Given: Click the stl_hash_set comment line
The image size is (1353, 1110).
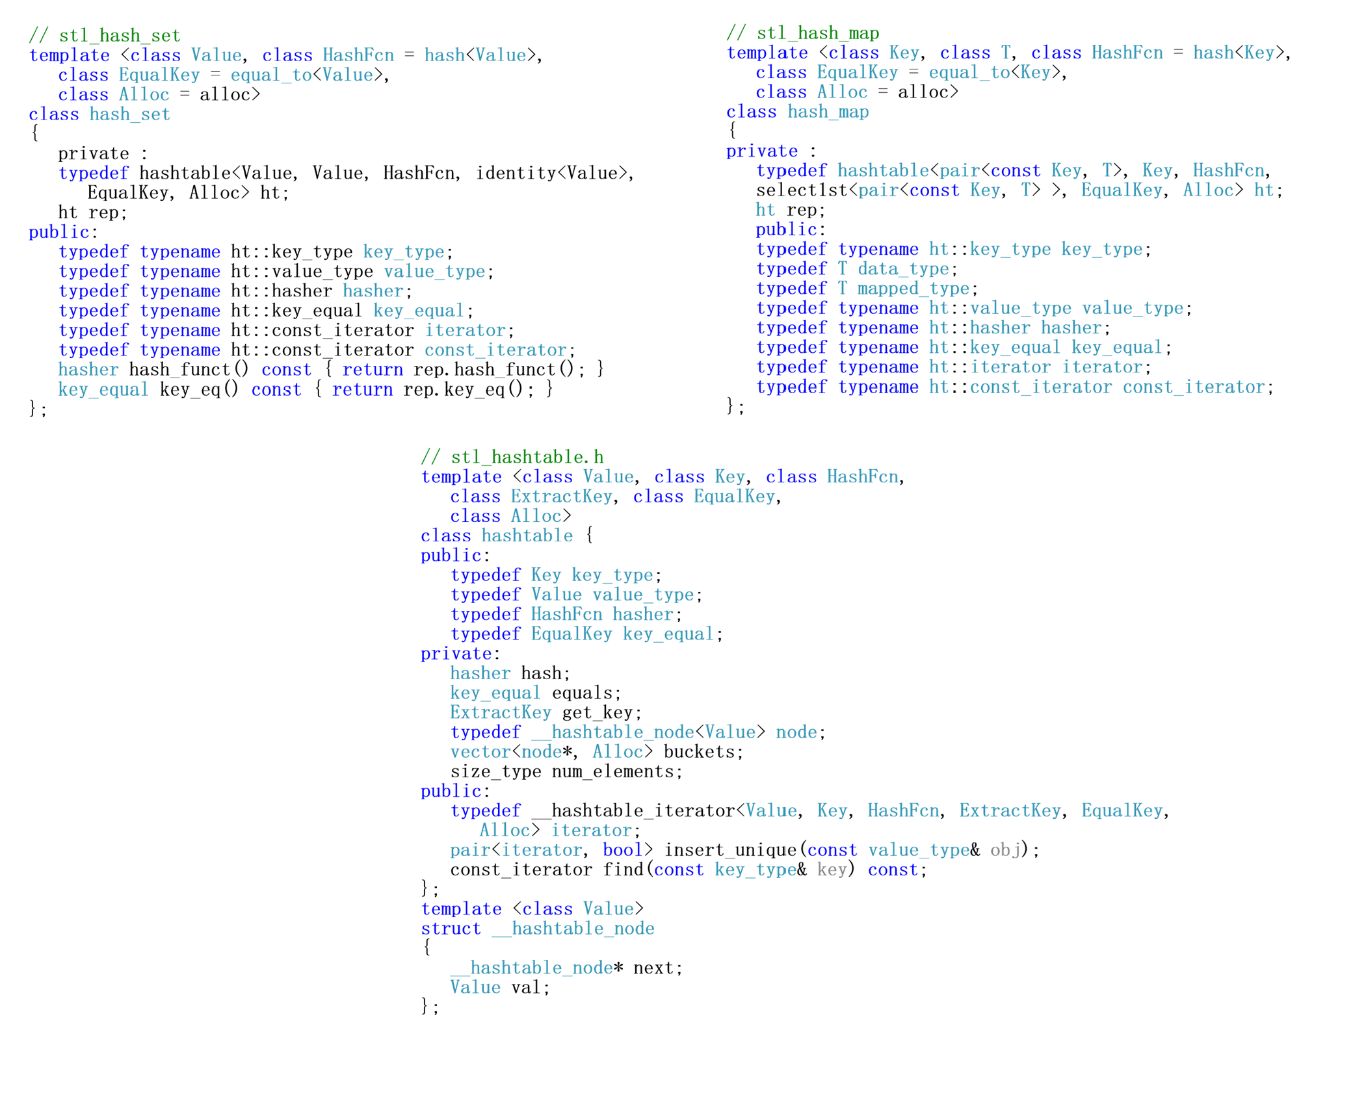Looking at the screenshot, I should pyautogui.click(x=104, y=35).
